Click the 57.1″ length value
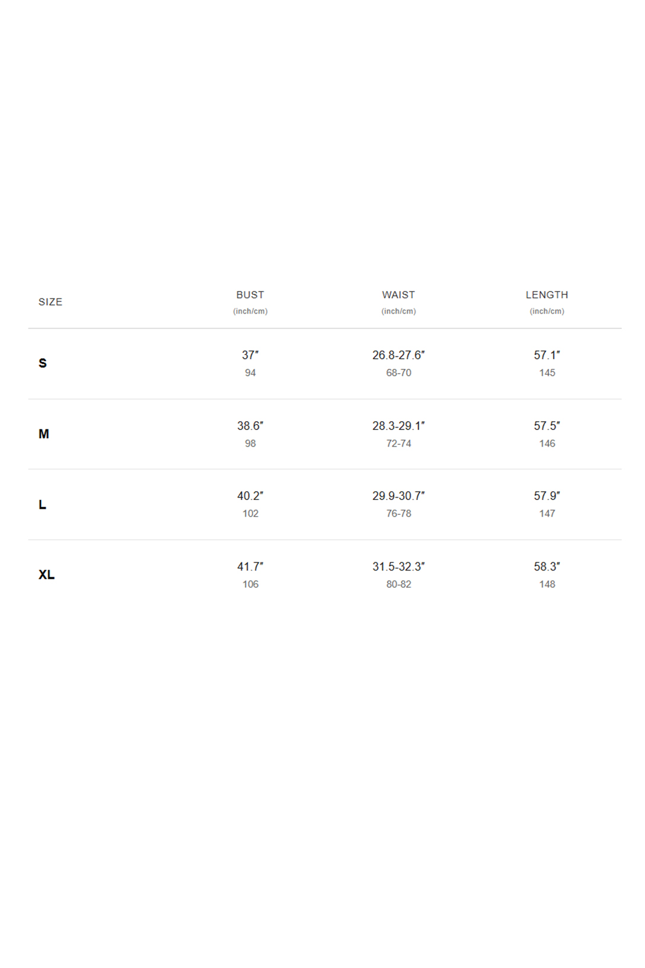The image size is (645, 968). pyautogui.click(x=547, y=355)
